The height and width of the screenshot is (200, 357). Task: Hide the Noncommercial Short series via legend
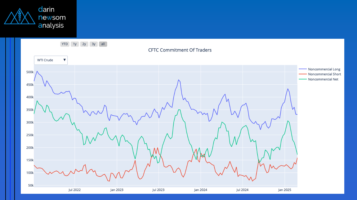click(x=324, y=74)
